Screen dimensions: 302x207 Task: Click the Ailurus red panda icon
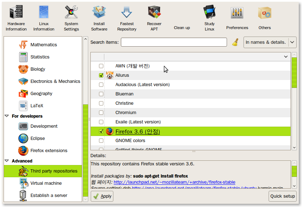[x=110, y=75]
